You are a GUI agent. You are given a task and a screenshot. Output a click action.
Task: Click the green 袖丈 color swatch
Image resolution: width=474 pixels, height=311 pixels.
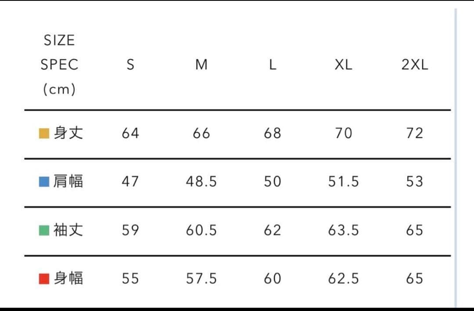pos(43,230)
